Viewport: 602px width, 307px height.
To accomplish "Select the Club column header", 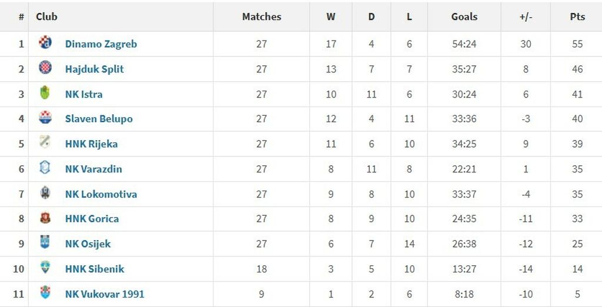I will coord(46,16).
